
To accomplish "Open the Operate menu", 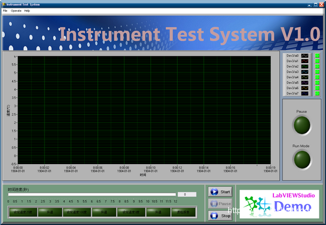I will point(16,11).
